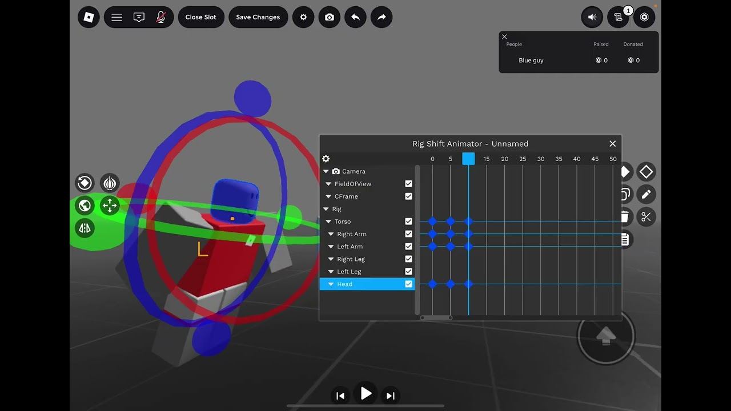The height and width of the screenshot is (411, 731).
Task: Toggle the muted microphone icon
Action: [x=161, y=17]
